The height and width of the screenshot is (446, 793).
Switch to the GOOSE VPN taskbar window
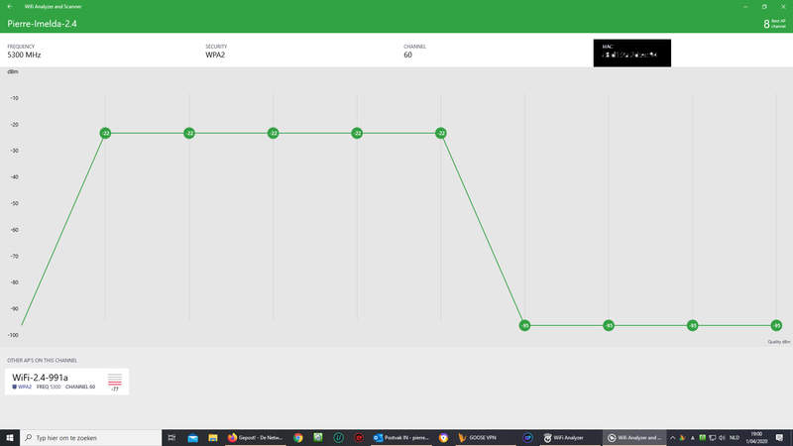click(x=486, y=438)
